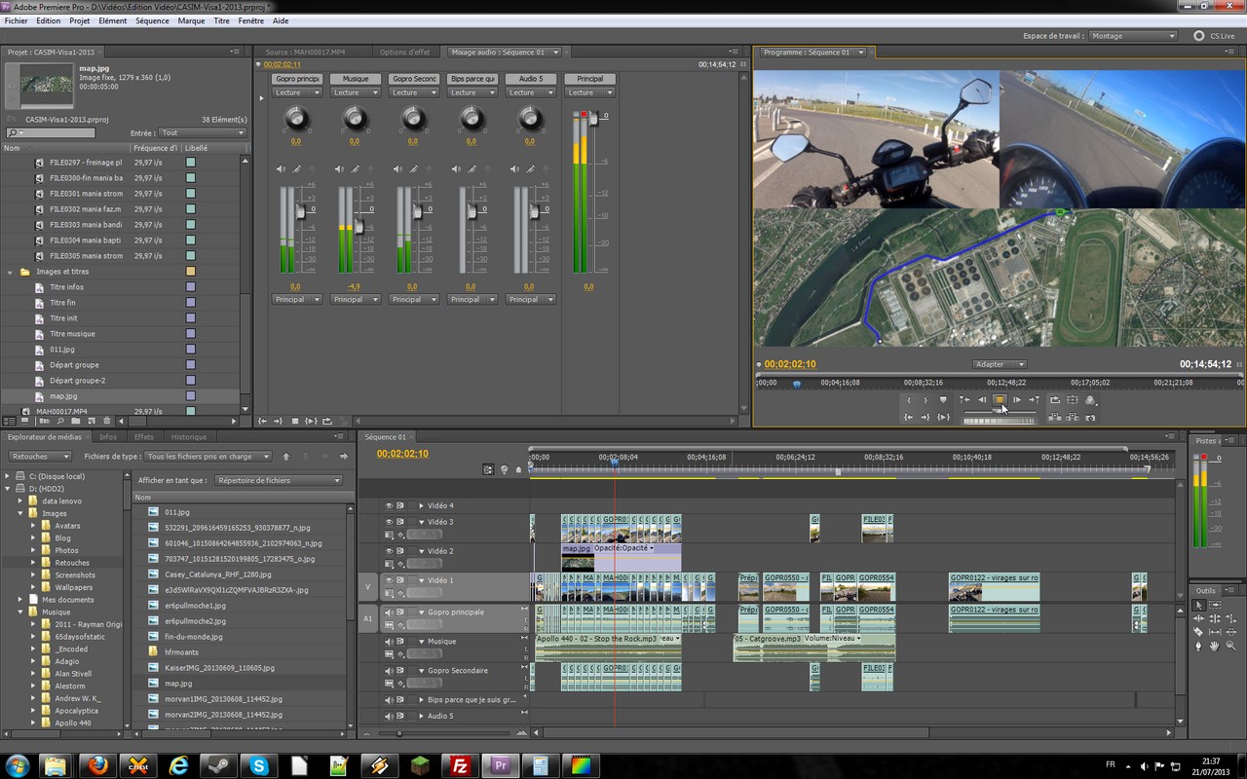Open Firefox from the taskbar
The image size is (1247, 779).
(x=97, y=765)
